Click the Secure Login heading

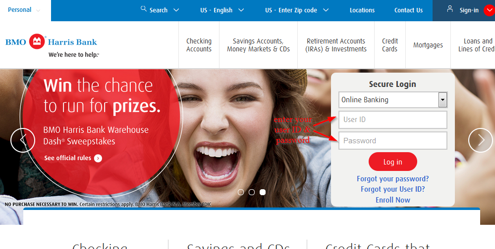(x=392, y=84)
